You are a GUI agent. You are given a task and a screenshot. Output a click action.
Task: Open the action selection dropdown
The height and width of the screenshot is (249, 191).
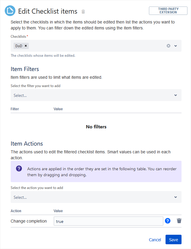(96, 197)
